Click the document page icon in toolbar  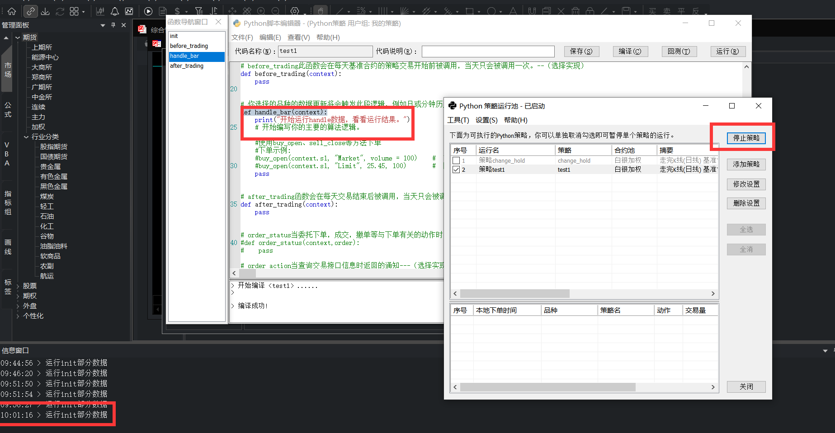pos(163,11)
